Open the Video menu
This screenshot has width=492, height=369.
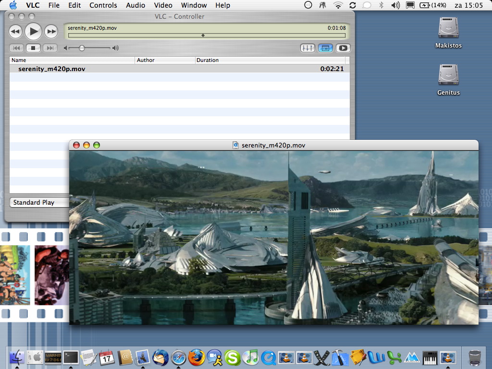point(163,5)
